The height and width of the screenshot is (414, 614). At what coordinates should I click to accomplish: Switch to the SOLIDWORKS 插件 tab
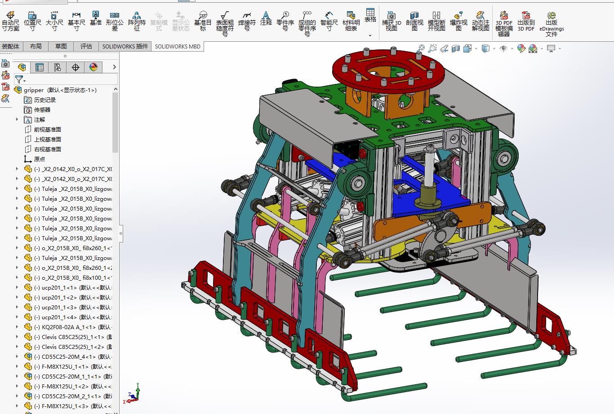[x=125, y=46]
